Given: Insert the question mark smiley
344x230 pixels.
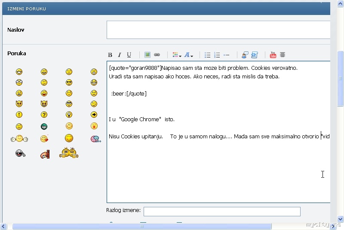Looking at the screenshot, I should 44,114.
